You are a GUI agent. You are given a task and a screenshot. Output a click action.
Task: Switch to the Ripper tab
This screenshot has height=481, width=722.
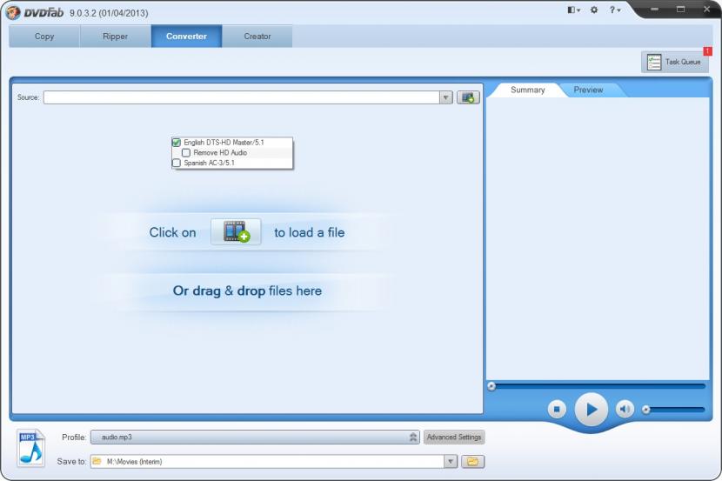pos(115,37)
